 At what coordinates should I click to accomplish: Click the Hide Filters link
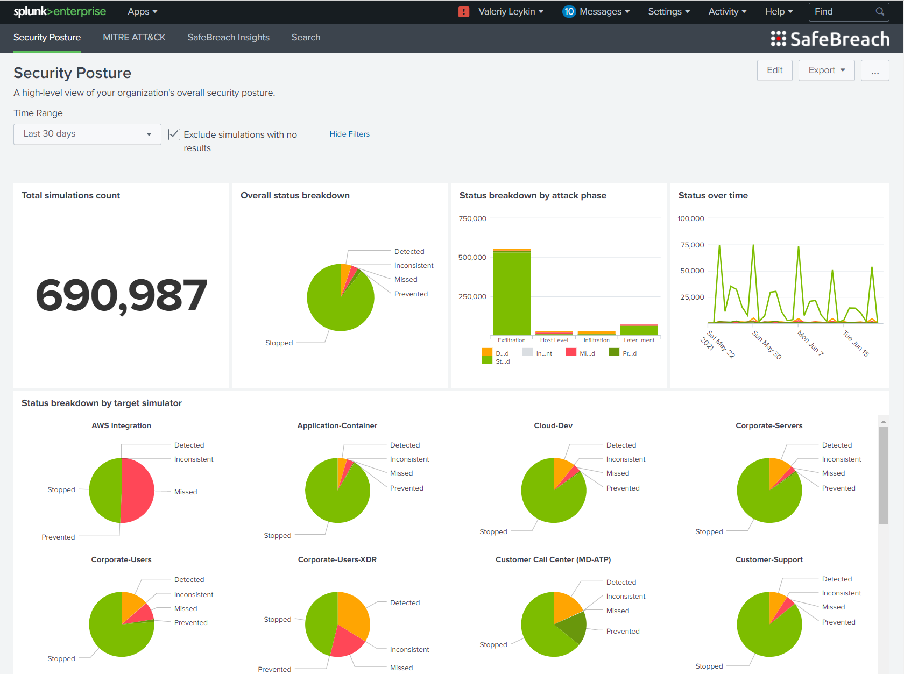click(349, 134)
